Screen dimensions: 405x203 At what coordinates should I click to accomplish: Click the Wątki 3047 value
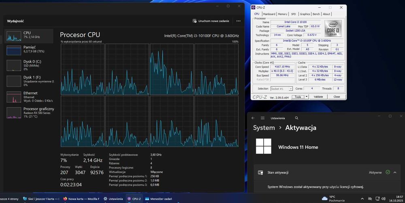click(x=80, y=172)
